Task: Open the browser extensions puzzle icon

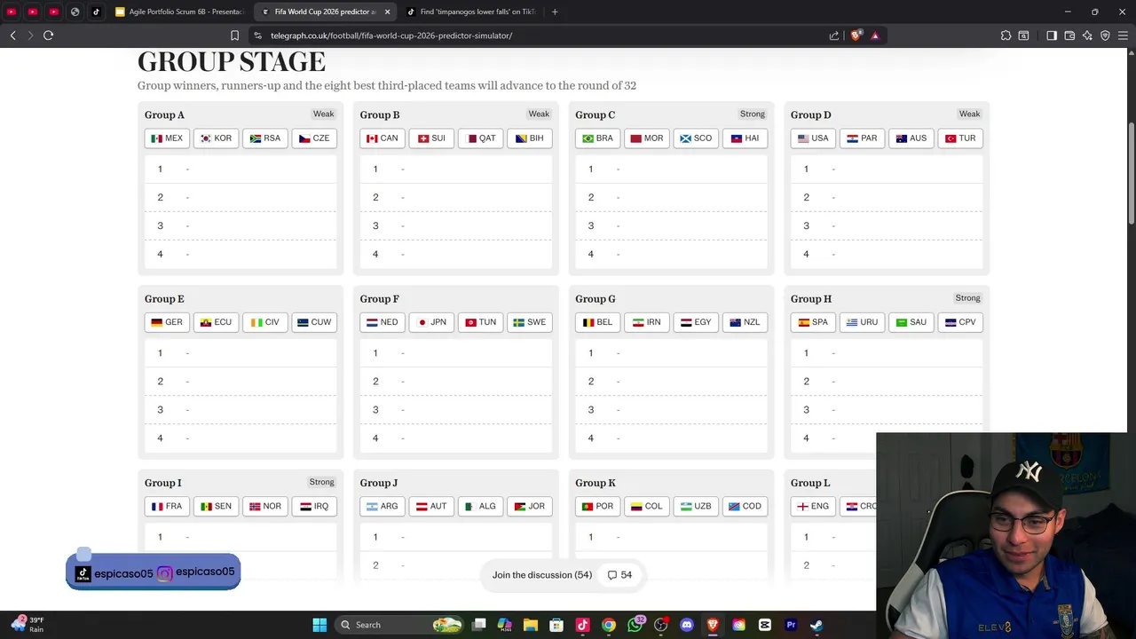Action: (1006, 35)
